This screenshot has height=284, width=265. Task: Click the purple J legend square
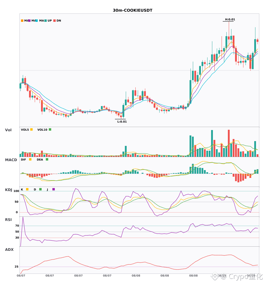point(54,189)
